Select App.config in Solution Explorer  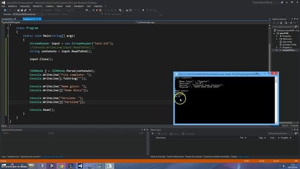(x=287, y=42)
